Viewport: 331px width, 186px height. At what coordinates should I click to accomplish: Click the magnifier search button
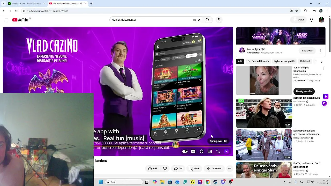click(x=207, y=20)
